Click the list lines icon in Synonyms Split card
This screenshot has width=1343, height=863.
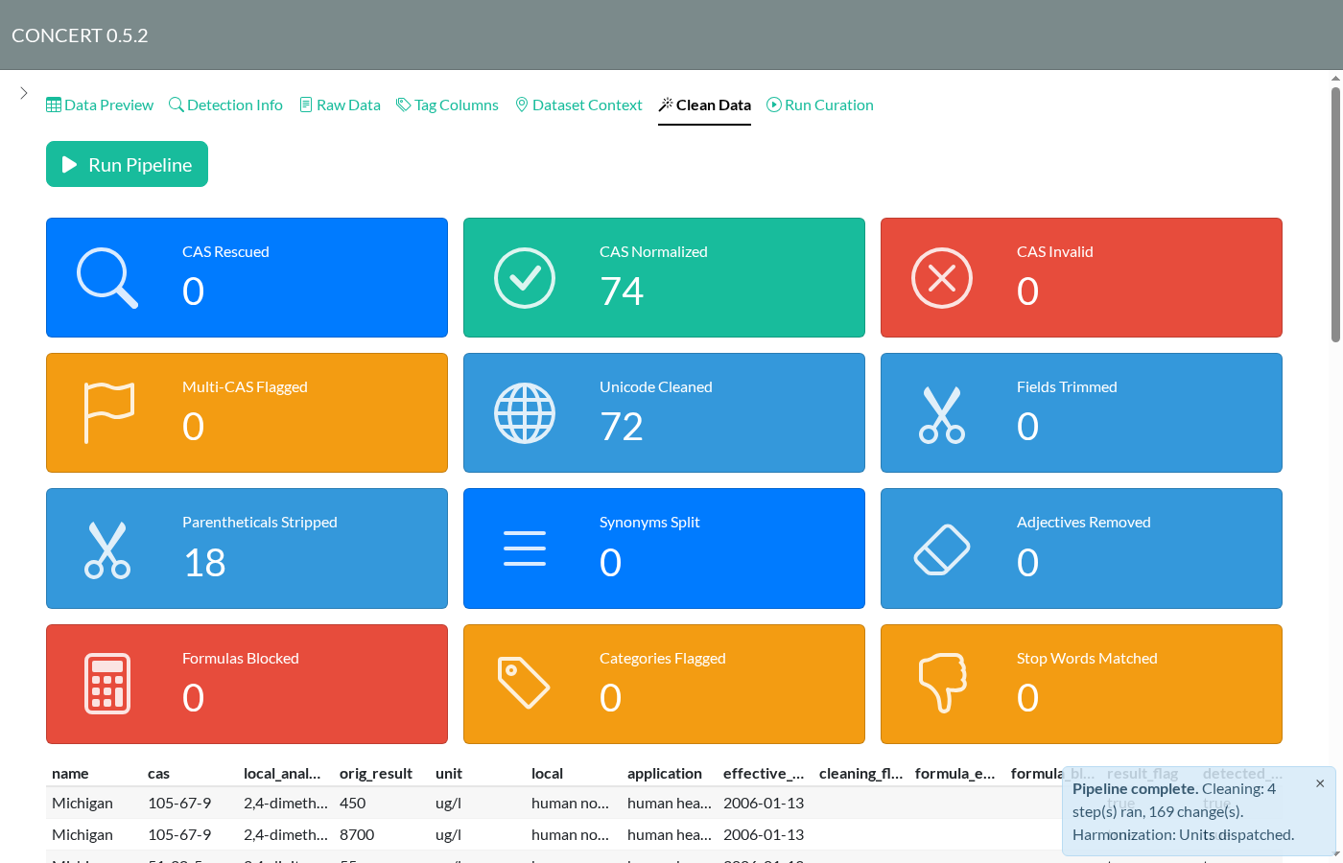coord(525,548)
